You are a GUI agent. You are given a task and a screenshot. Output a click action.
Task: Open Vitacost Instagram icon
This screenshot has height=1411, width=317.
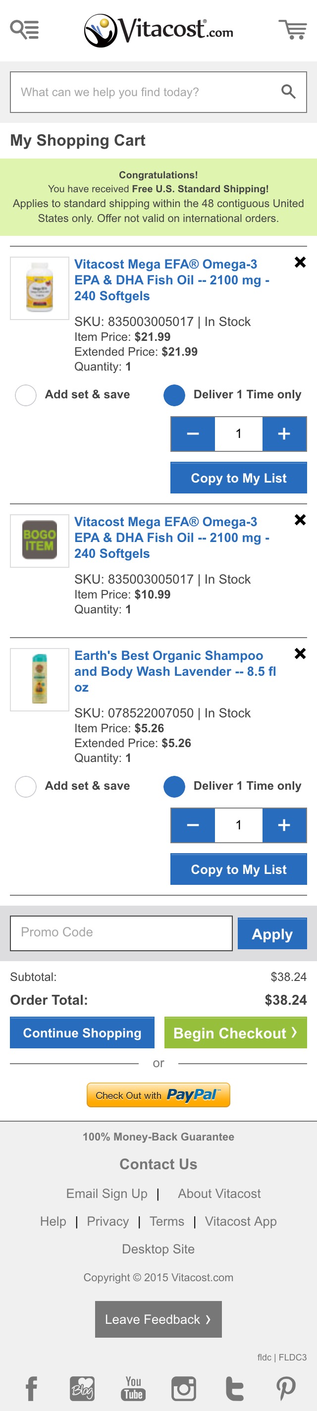click(x=183, y=1389)
